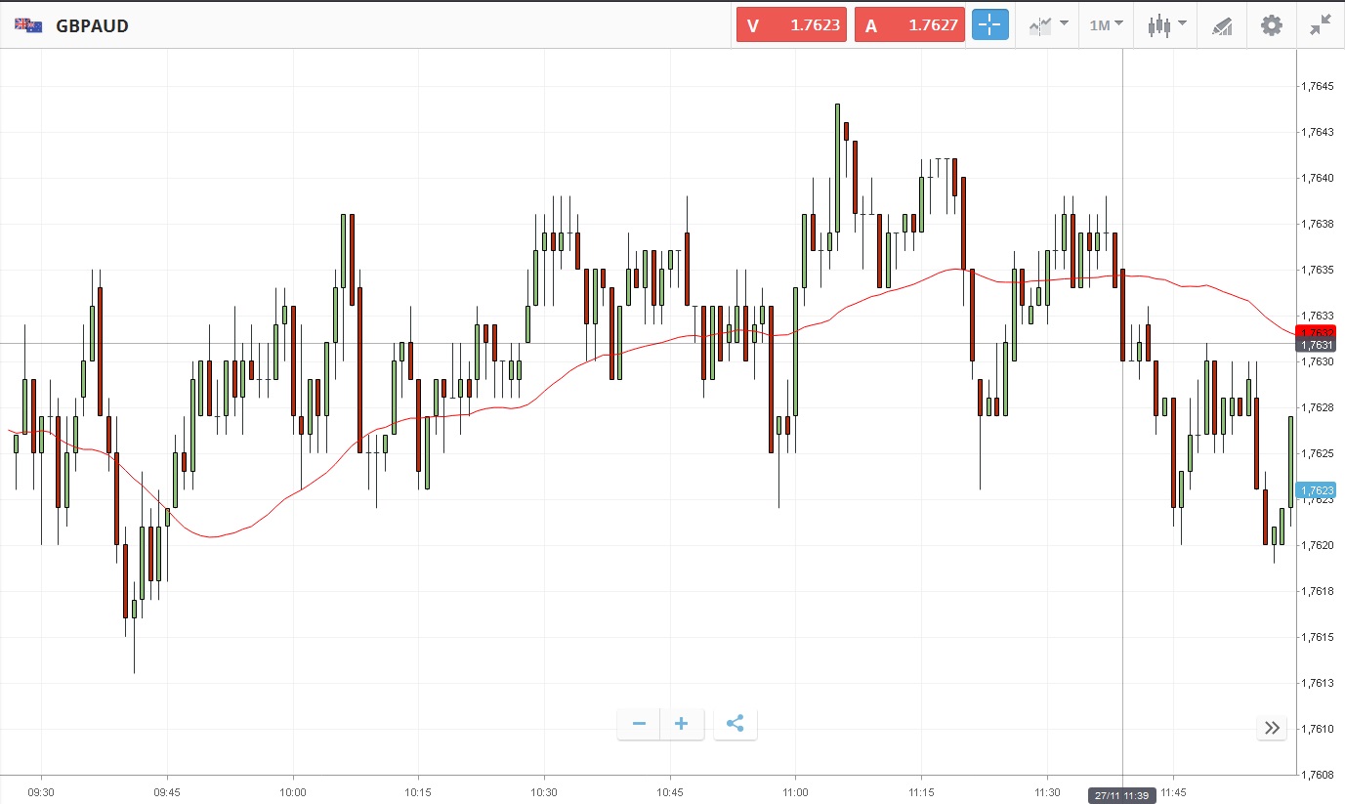
Task: Click the red A buy price 1.7627 button
Action: pyautogui.click(x=909, y=25)
